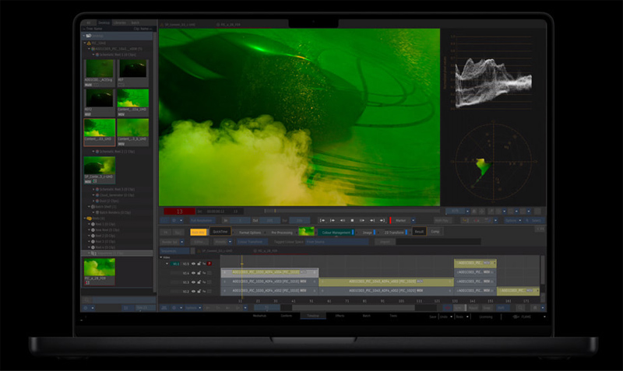Collapse the Video track group triangle
623x371 pixels.
point(162,257)
